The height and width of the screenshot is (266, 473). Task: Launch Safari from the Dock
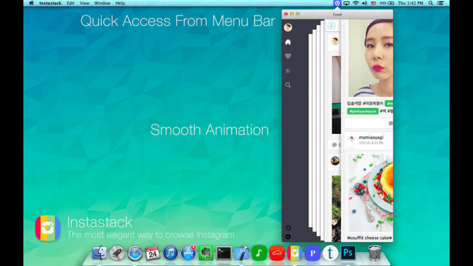tap(135, 253)
